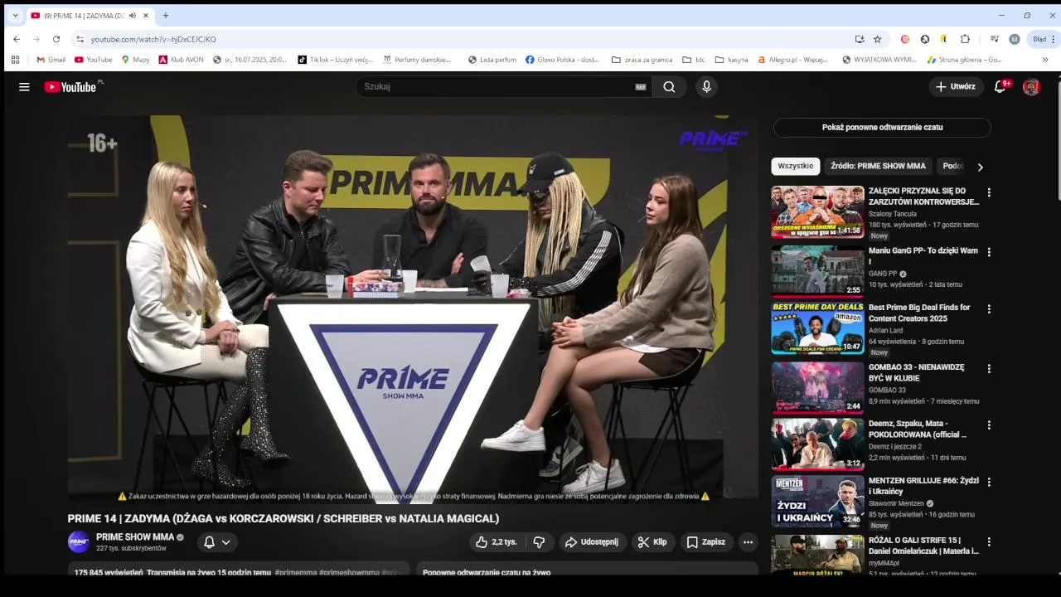This screenshot has width=1061, height=597.
Task: Open options for the GOMBAO 33 video
Action: [x=988, y=368]
